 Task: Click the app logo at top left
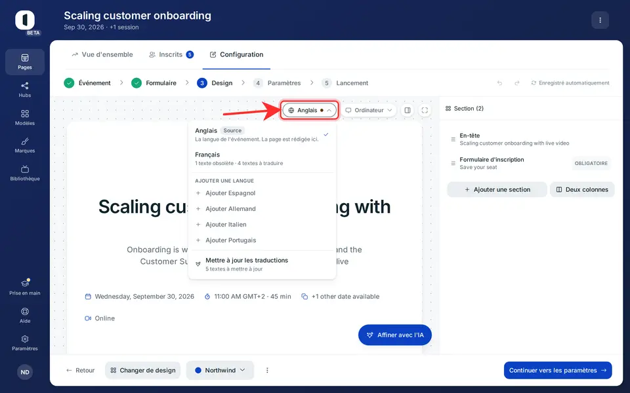click(25, 20)
